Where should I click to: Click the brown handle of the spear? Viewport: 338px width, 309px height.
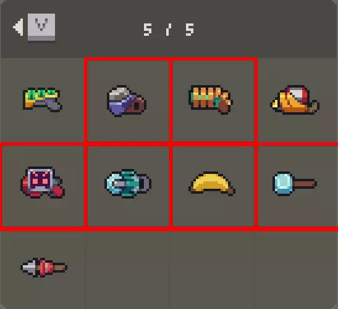click(59, 268)
